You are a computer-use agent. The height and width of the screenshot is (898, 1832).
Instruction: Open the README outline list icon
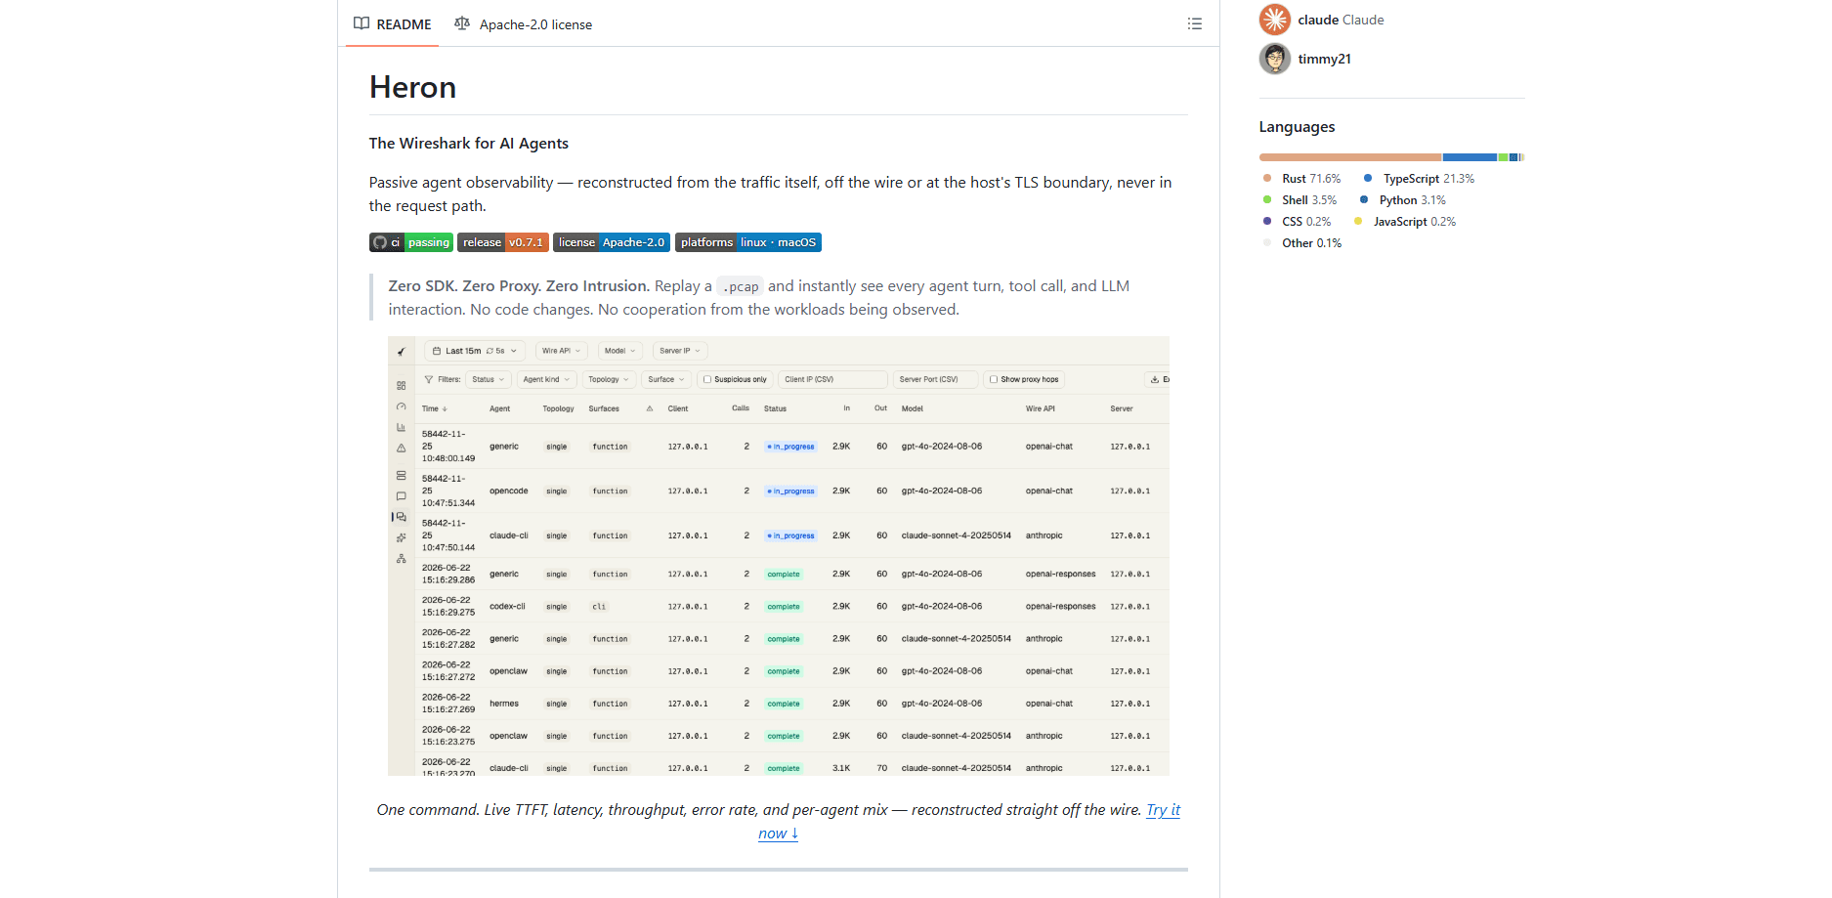click(1194, 23)
